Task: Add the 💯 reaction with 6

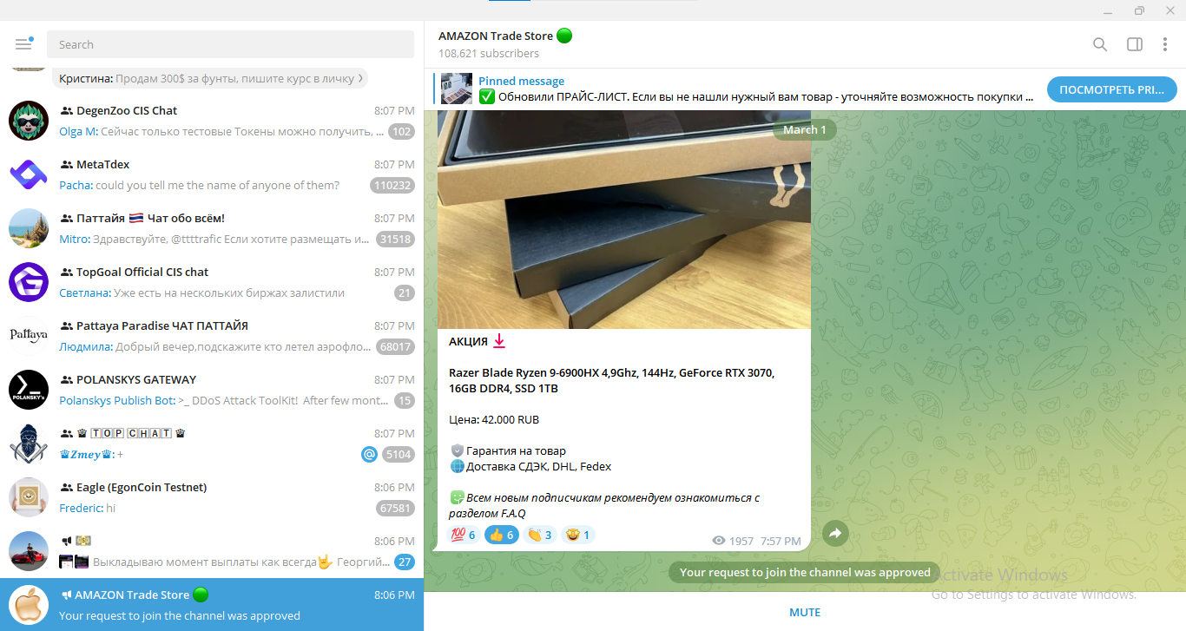Action: point(463,535)
